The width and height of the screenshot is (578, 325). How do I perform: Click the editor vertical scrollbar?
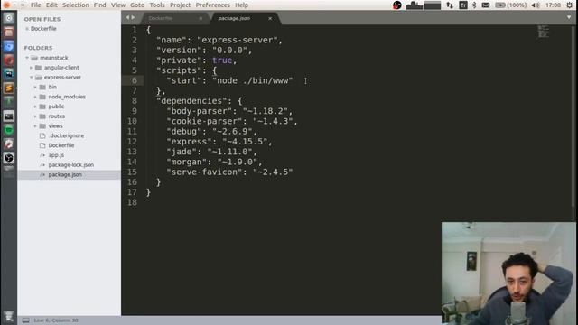(573, 116)
